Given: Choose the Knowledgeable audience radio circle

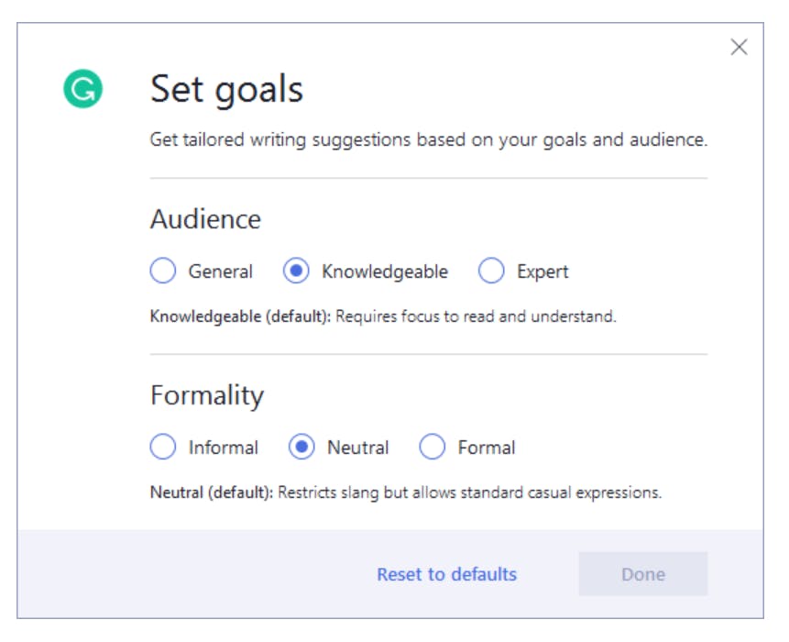Looking at the screenshot, I should pos(296,271).
